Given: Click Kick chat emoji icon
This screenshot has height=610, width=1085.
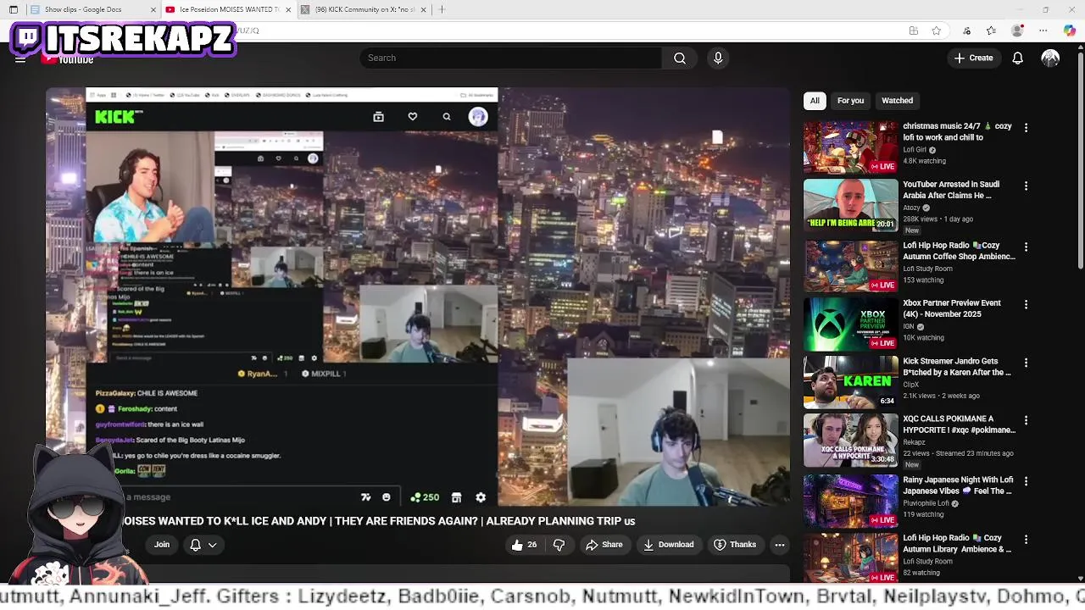Looking at the screenshot, I should click(x=387, y=497).
